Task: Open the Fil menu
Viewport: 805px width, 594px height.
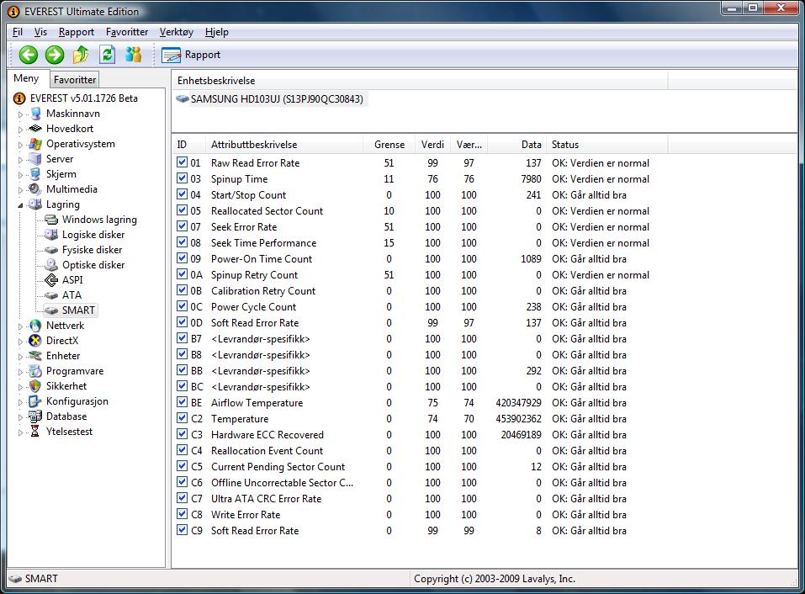Action: (x=18, y=32)
